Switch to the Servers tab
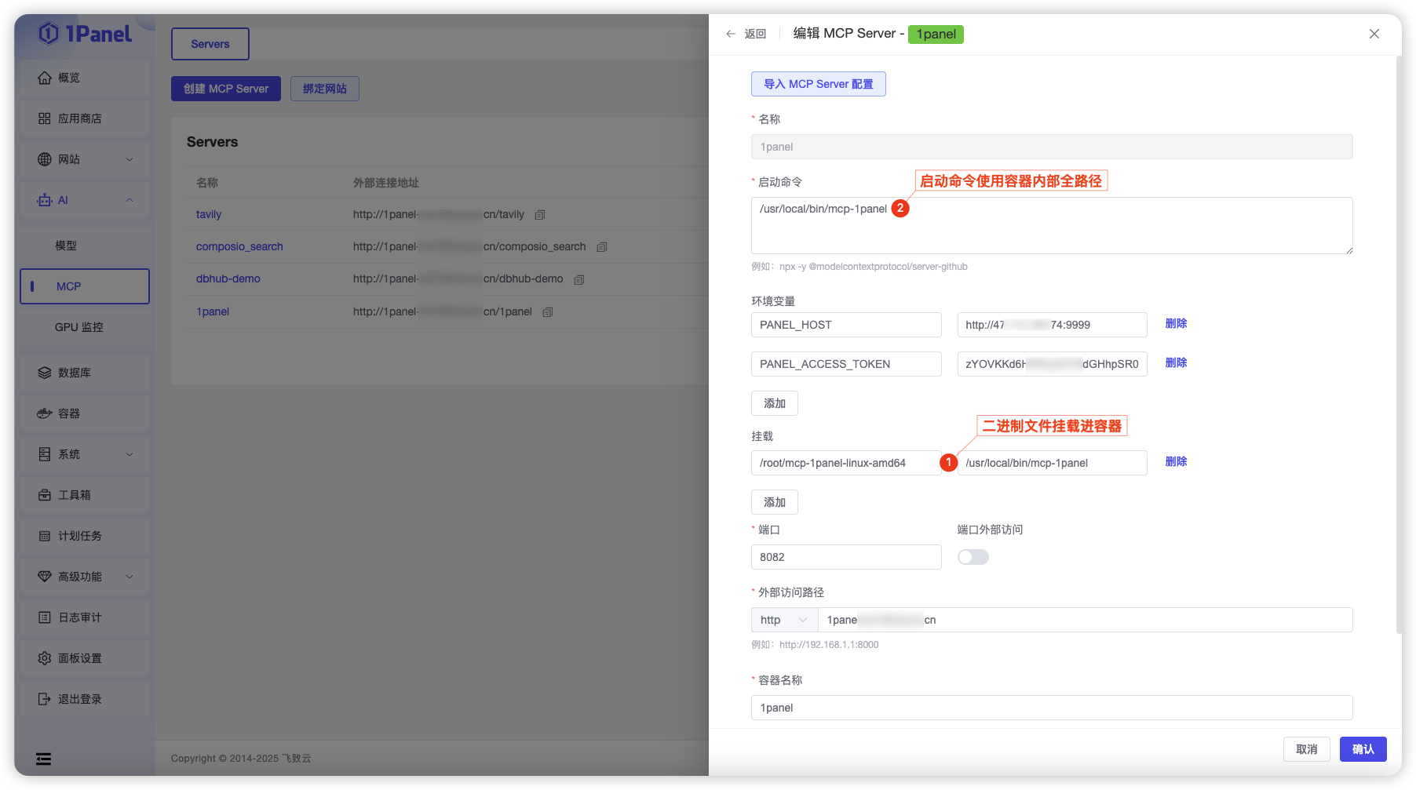This screenshot has width=1416, height=790. coord(210,44)
